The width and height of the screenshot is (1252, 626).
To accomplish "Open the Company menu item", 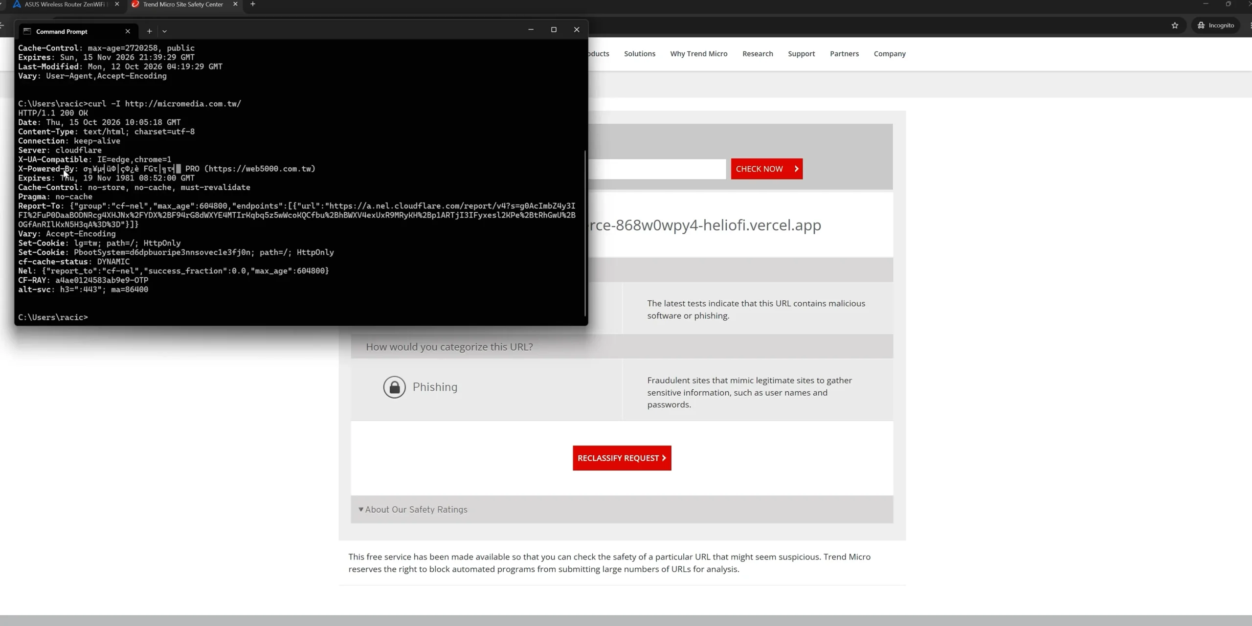I will pos(889,54).
